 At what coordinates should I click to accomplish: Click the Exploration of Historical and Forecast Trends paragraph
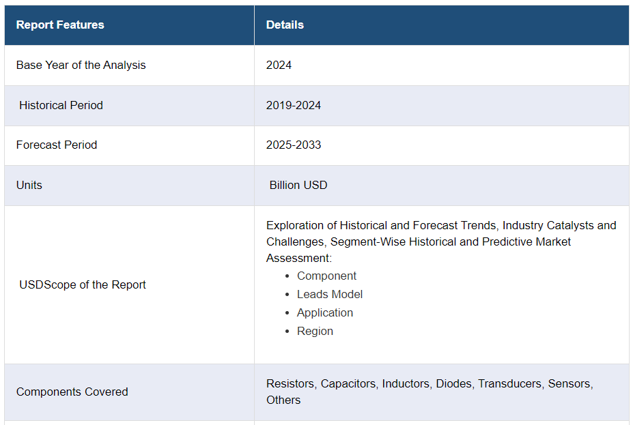440,241
